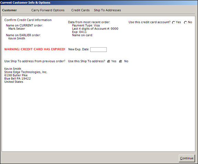Click the Continue button

tap(187, 158)
